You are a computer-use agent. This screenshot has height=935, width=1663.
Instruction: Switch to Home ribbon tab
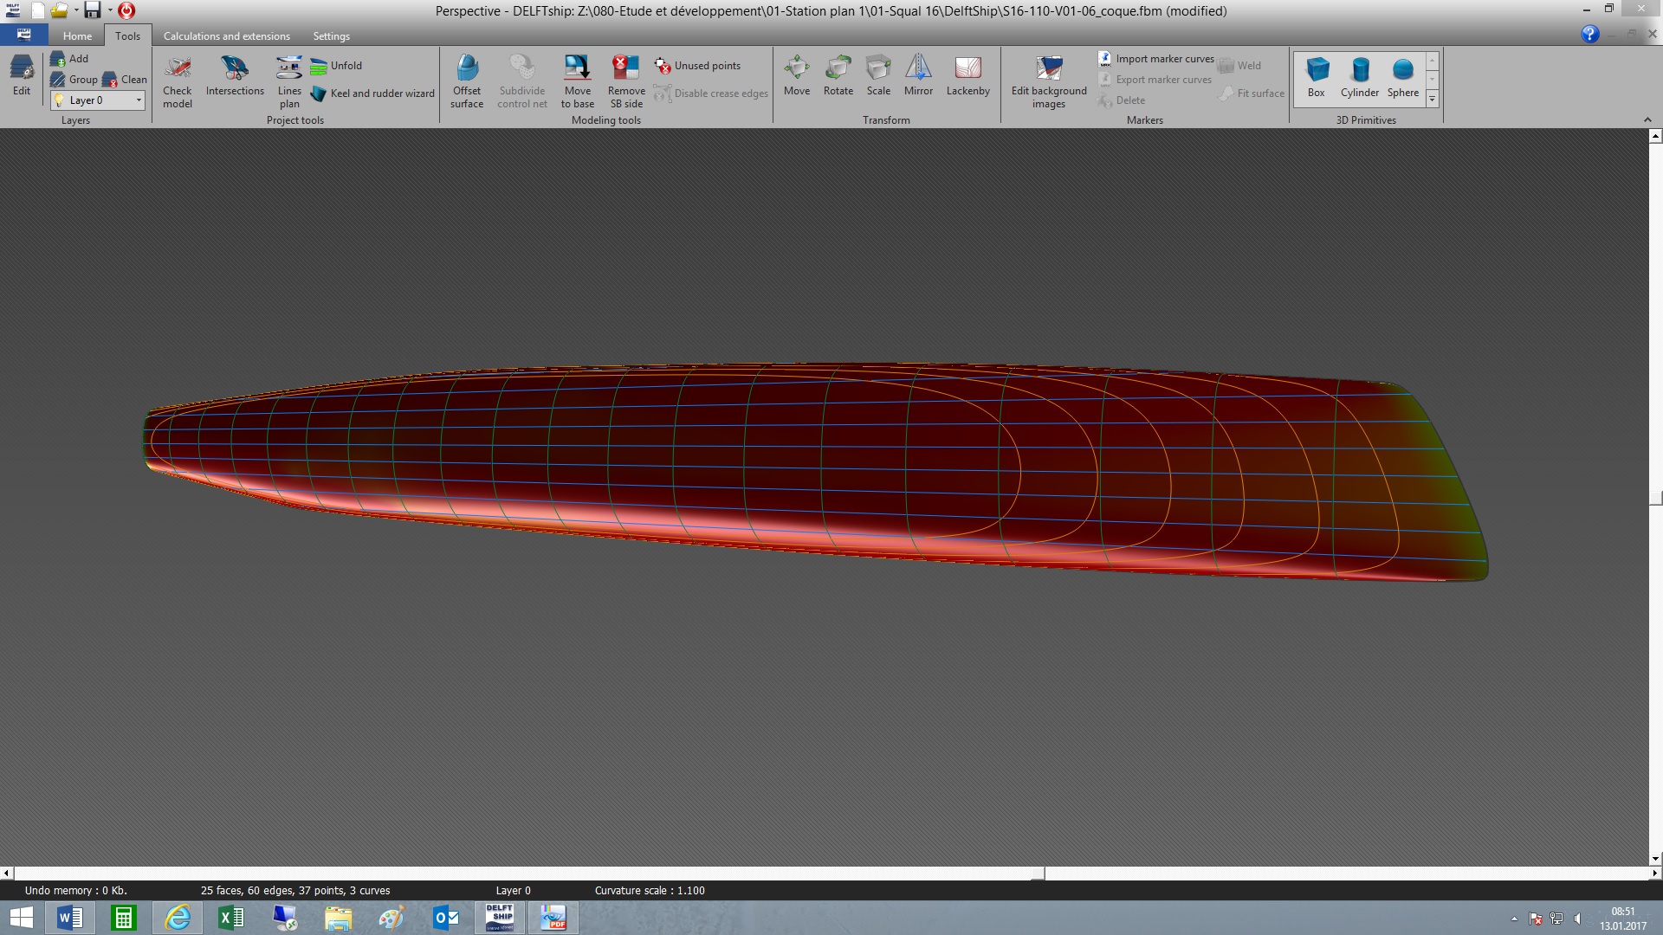[x=77, y=36]
